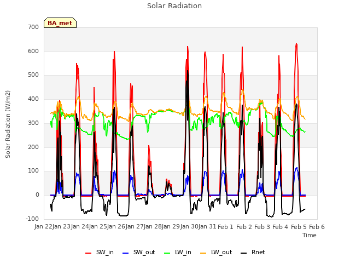Click the LW_in legend label
This screenshot has height=263, width=350.
[183, 252]
